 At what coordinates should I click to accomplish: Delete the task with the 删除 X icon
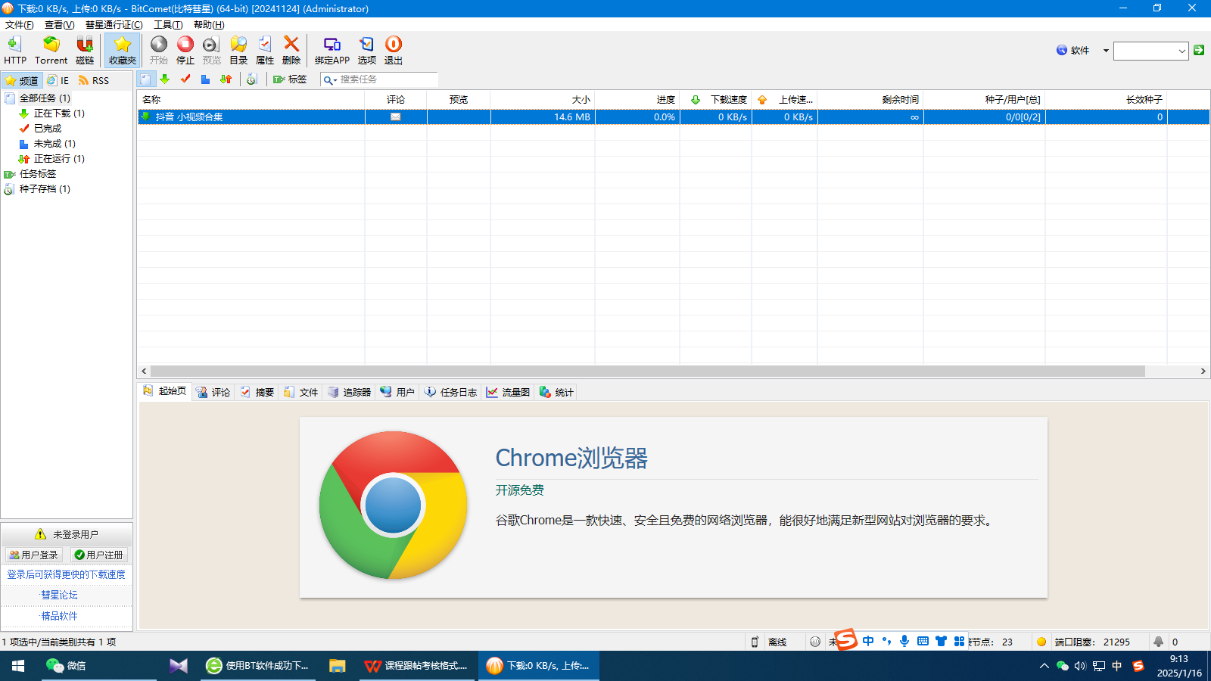click(291, 50)
